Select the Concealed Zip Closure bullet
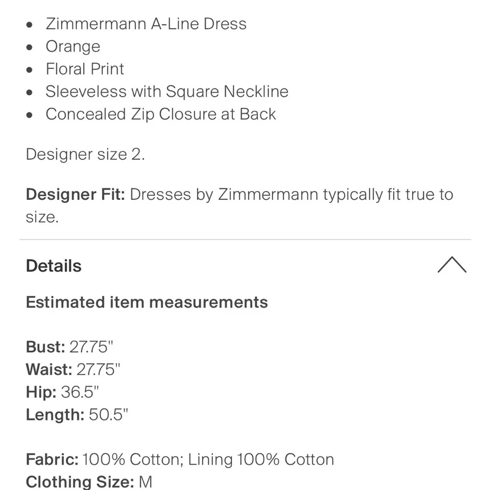The image size is (490, 490). pos(161,114)
